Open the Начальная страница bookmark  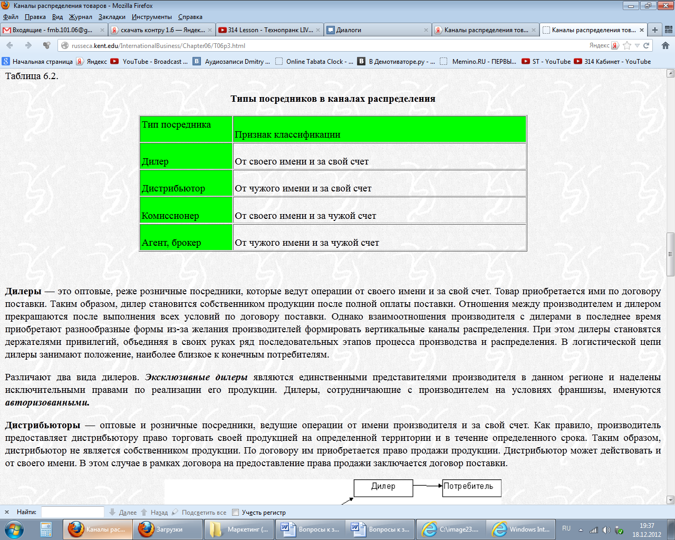point(37,61)
